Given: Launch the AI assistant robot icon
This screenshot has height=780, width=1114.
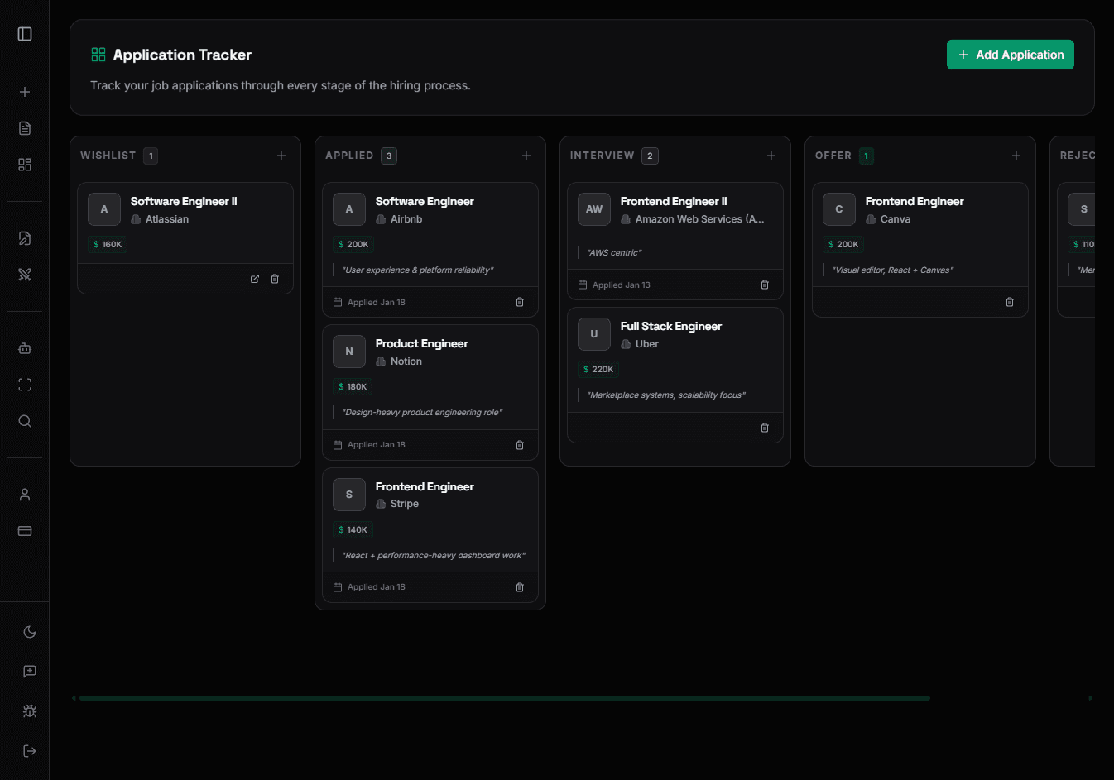Looking at the screenshot, I should click(x=24, y=348).
